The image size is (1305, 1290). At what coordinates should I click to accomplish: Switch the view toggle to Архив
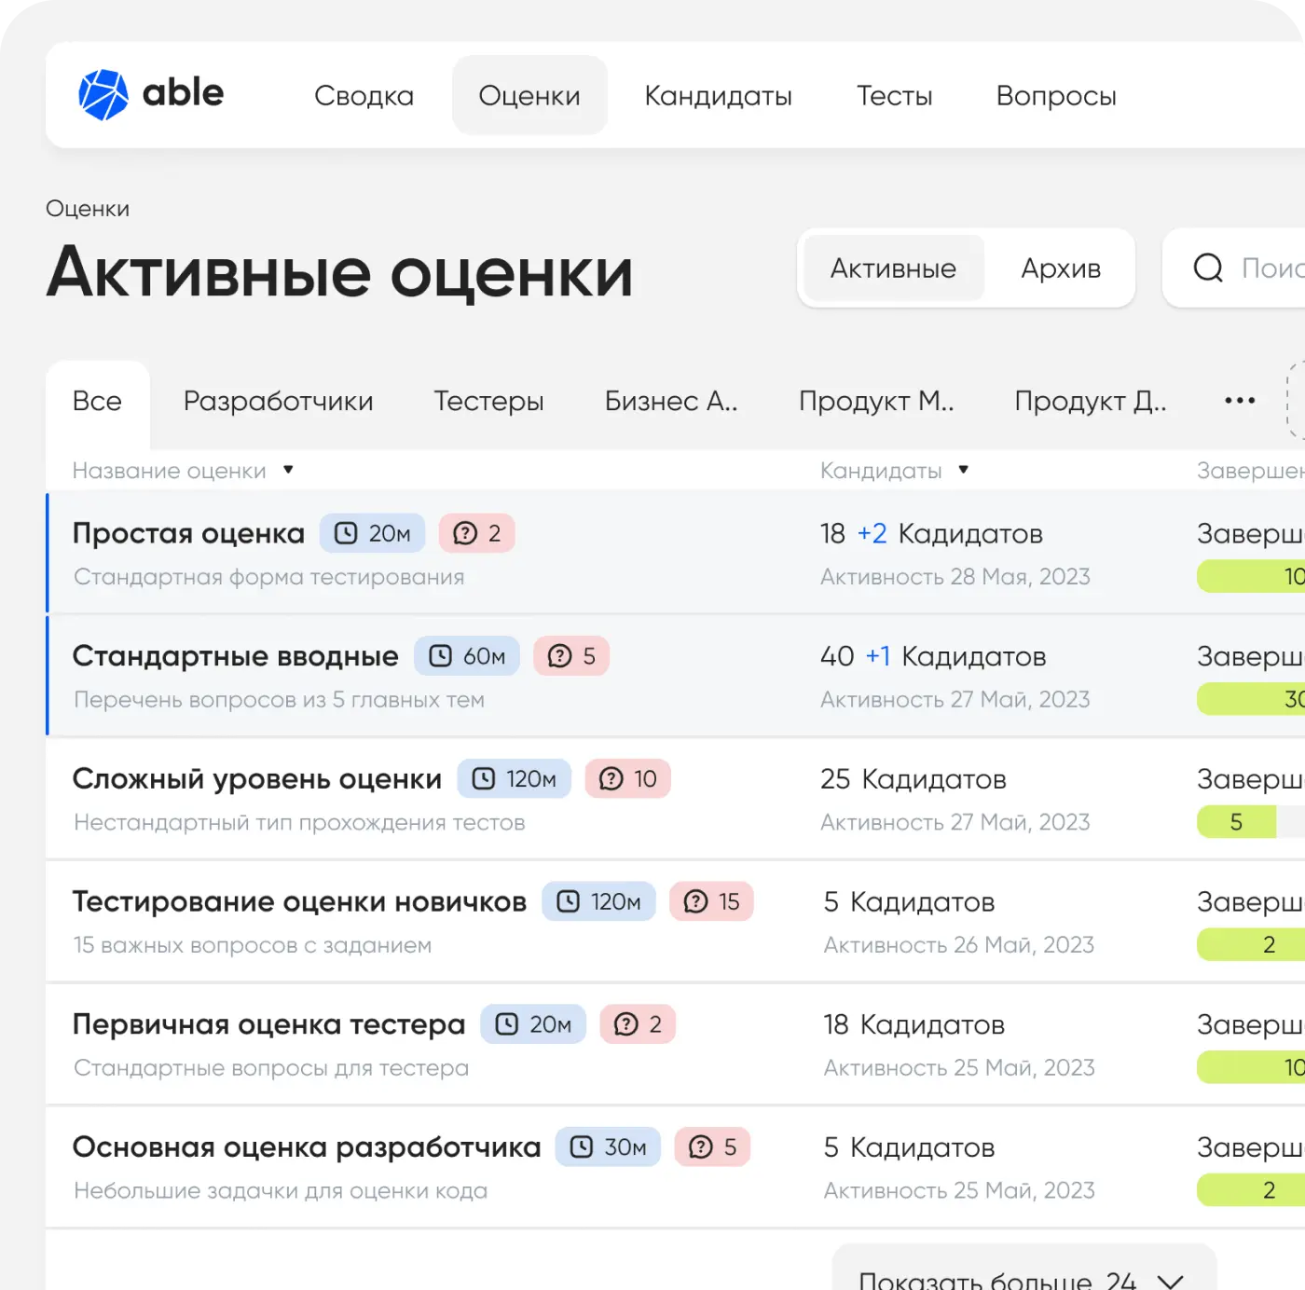click(1060, 268)
